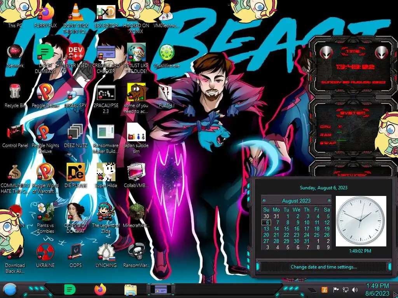Screen dimensions: 398x298
Task: Launch the Super Hilda game icon
Action: click(x=106, y=176)
